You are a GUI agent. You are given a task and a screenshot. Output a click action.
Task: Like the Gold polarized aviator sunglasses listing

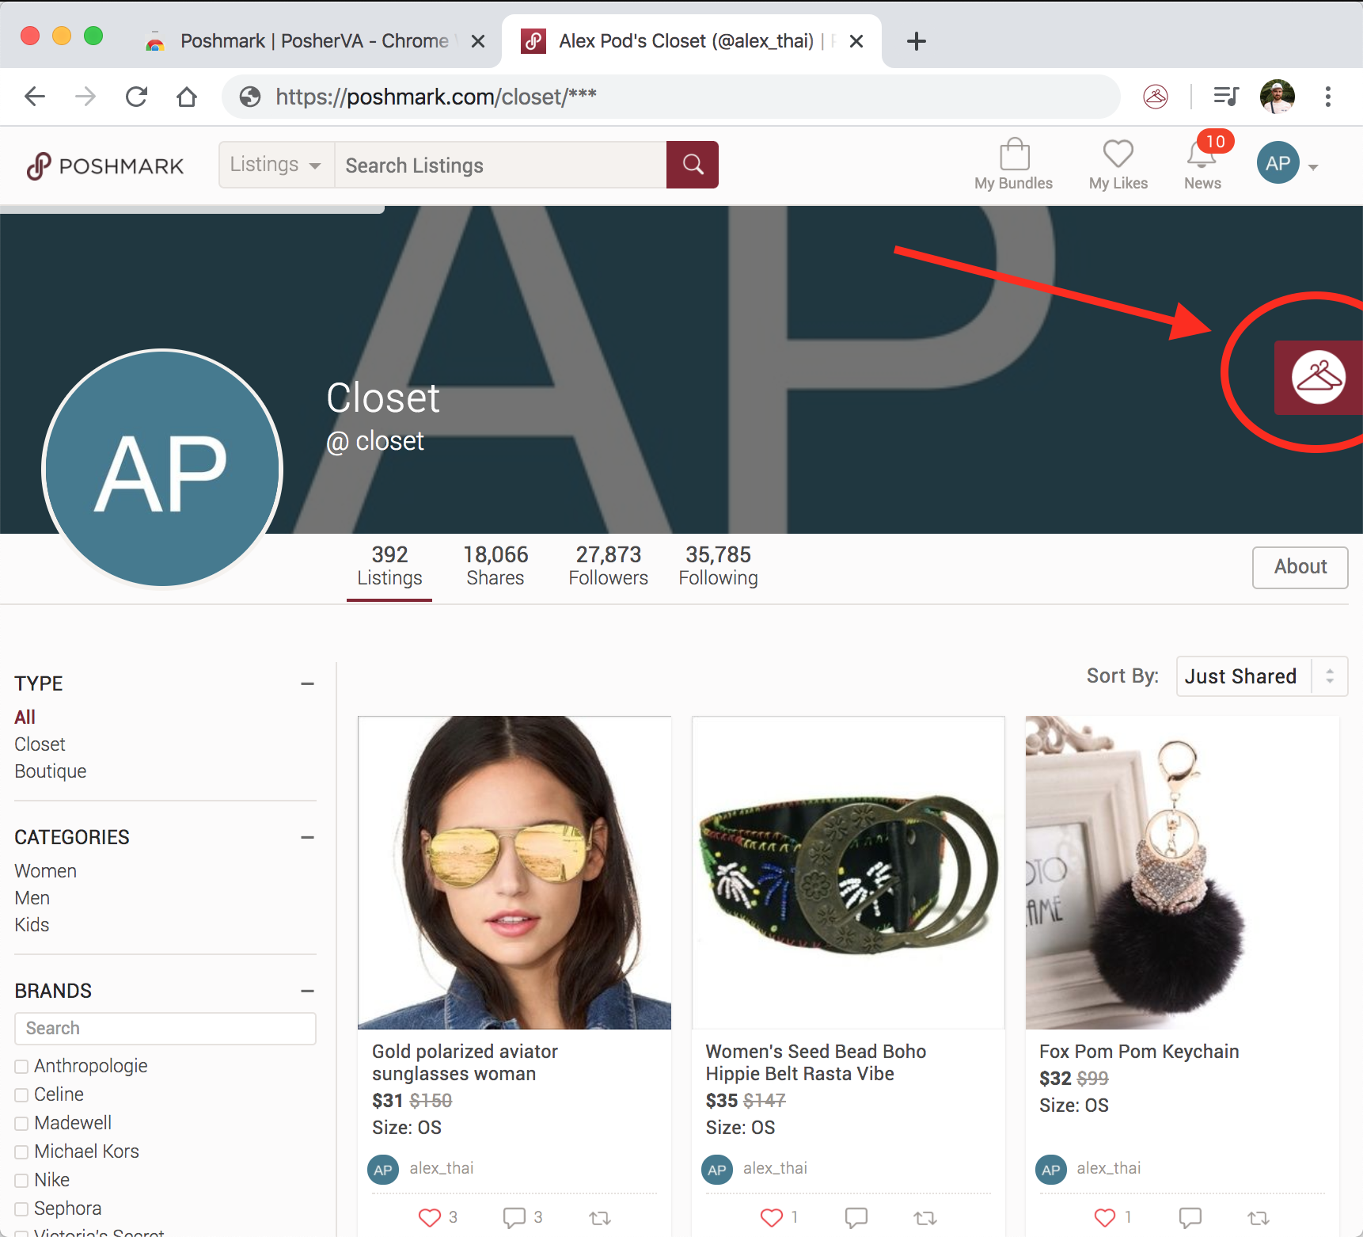[x=430, y=1217]
